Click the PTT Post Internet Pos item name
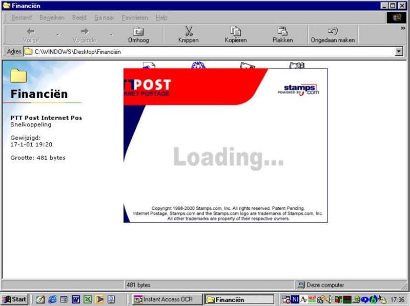The width and height of the screenshot is (410, 306). [46, 118]
